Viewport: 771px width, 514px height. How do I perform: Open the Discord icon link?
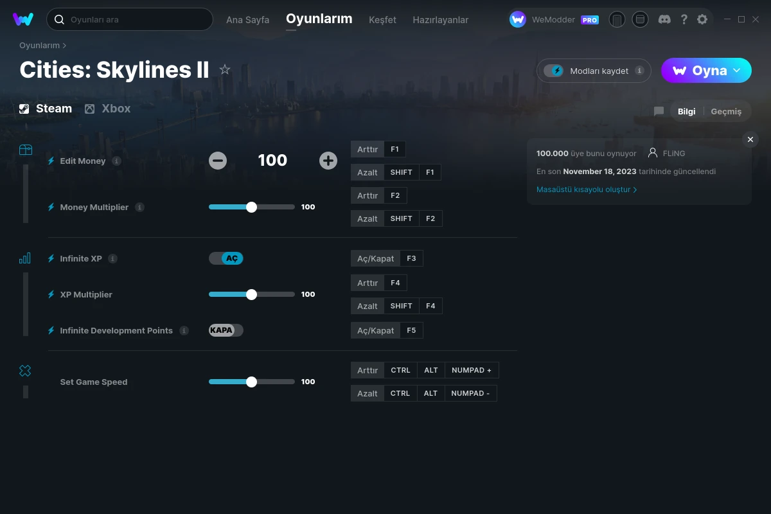[x=665, y=19]
